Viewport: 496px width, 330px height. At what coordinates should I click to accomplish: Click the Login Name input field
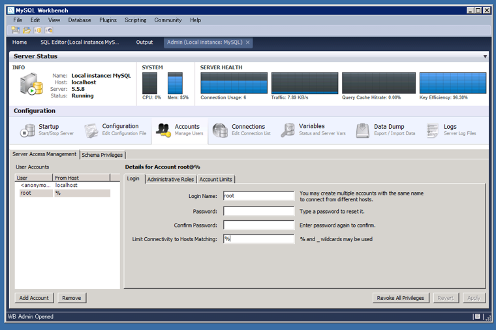click(x=258, y=196)
